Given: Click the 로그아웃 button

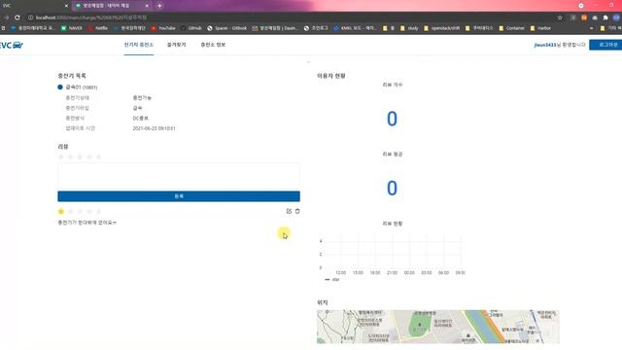Looking at the screenshot, I should click(606, 45).
